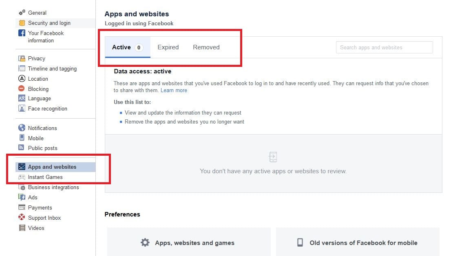This screenshot has width=451, height=256.
Task: Open Business integrations settings
Action: [x=53, y=188]
